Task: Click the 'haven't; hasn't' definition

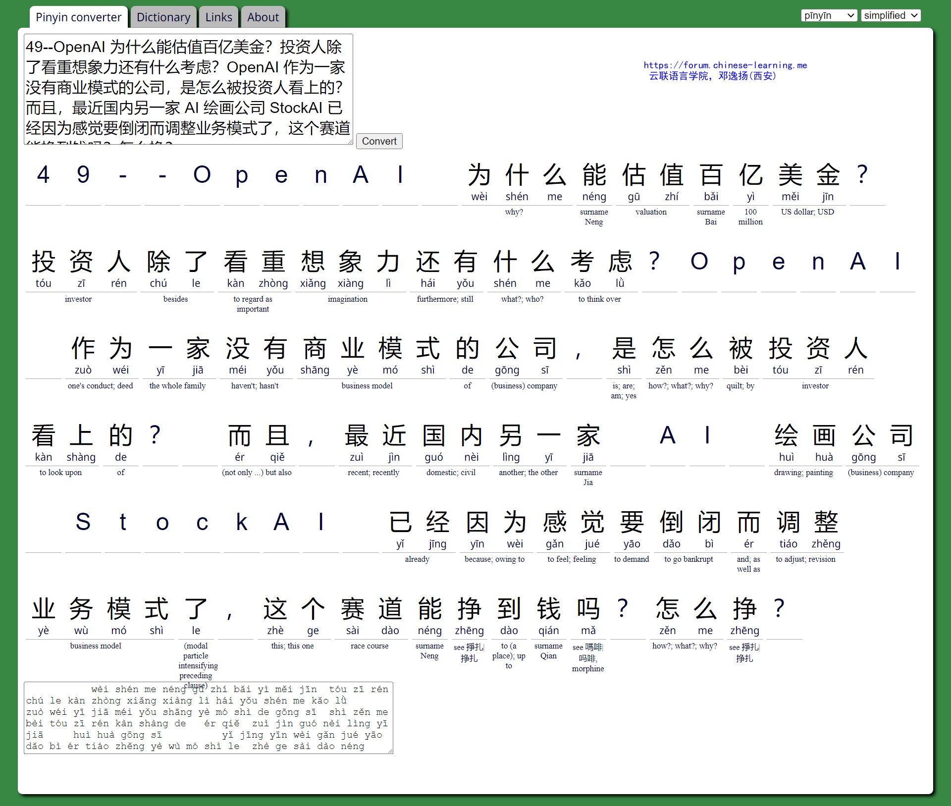Action: [x=255, y=386]
